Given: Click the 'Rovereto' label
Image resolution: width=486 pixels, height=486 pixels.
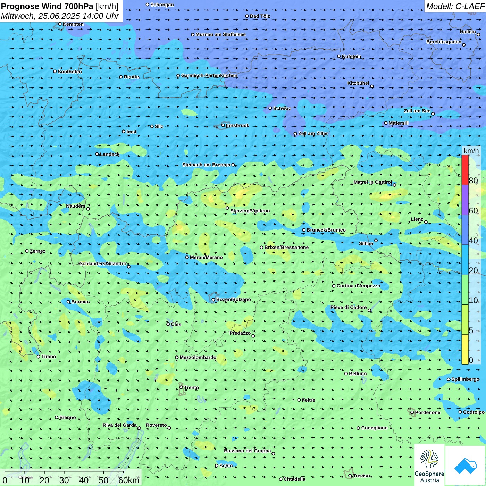Looking at the screenshot, I should click(156, 425).
